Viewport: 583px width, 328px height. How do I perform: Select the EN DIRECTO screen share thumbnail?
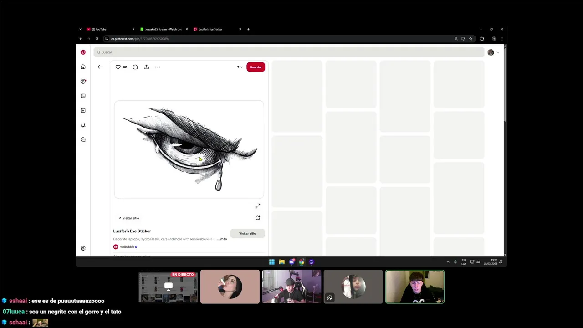coord(168,287)
